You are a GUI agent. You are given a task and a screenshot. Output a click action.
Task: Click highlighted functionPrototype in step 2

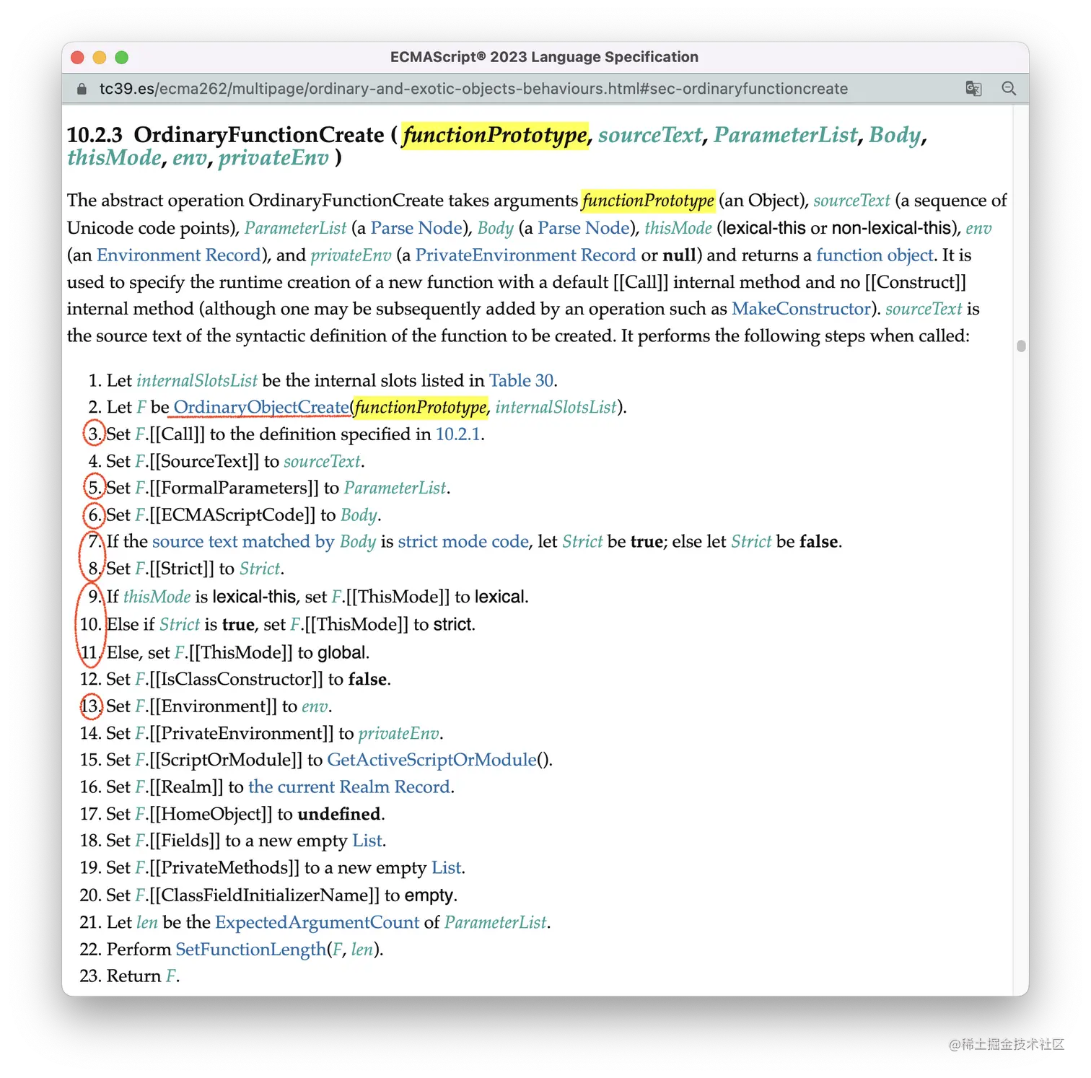click(421, 407)
